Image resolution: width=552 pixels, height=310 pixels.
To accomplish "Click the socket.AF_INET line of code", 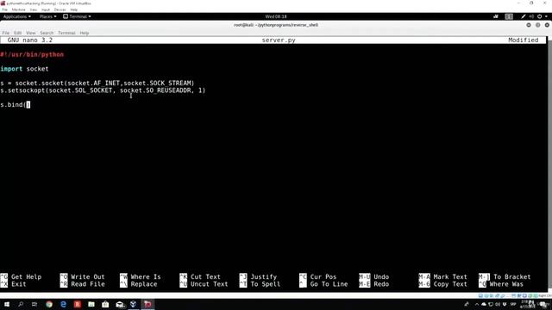I will pos(97,84).
